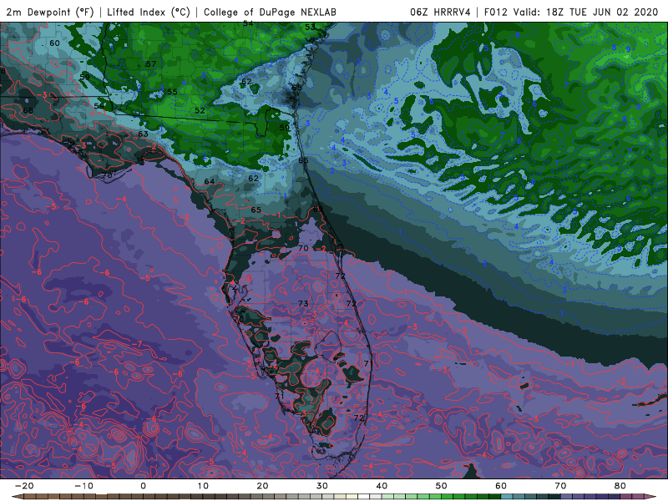Click the "57" dewpoint value on the map

(x=151, y=64)
